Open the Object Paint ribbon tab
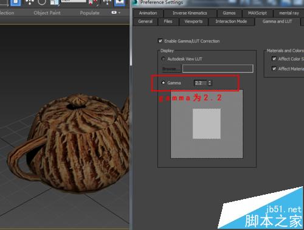This screenshot has width=304, height=230. coord(47,13)
